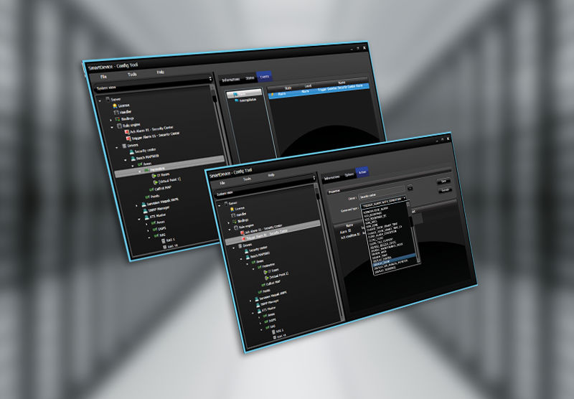The image size is (574, 399).
Task: Click Drivers icon in back window tree
Action: click(x=124, y=146)
